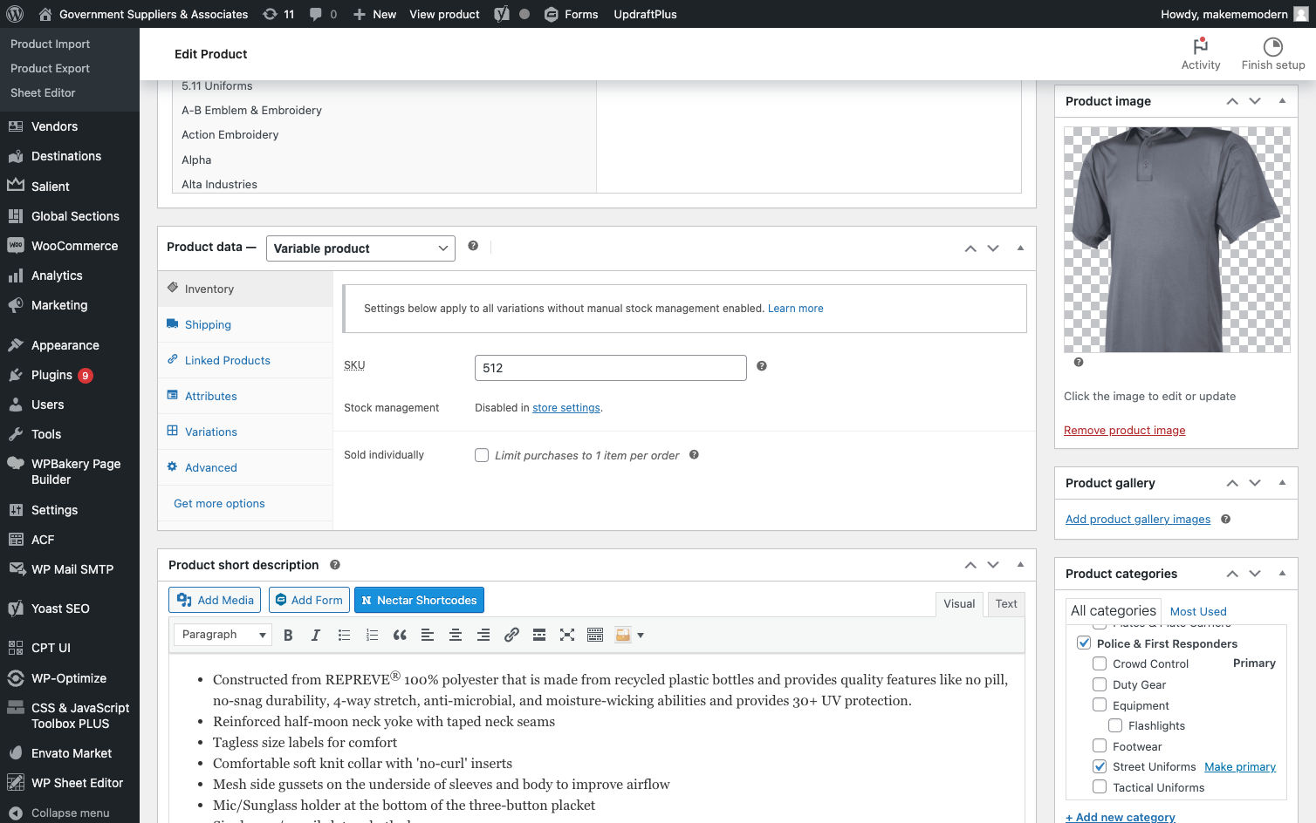
Task: Check the Flashlights category
Action: tap(1115, 725)
